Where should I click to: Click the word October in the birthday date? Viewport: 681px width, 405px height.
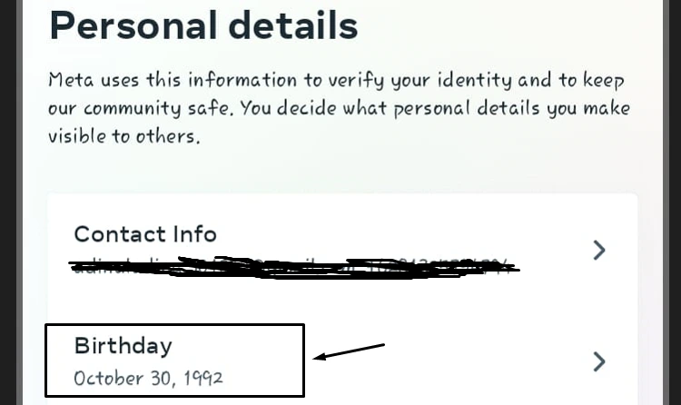(x=108, y=379)
